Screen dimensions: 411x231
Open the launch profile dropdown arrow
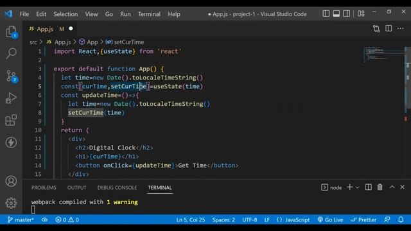[357, 187]
